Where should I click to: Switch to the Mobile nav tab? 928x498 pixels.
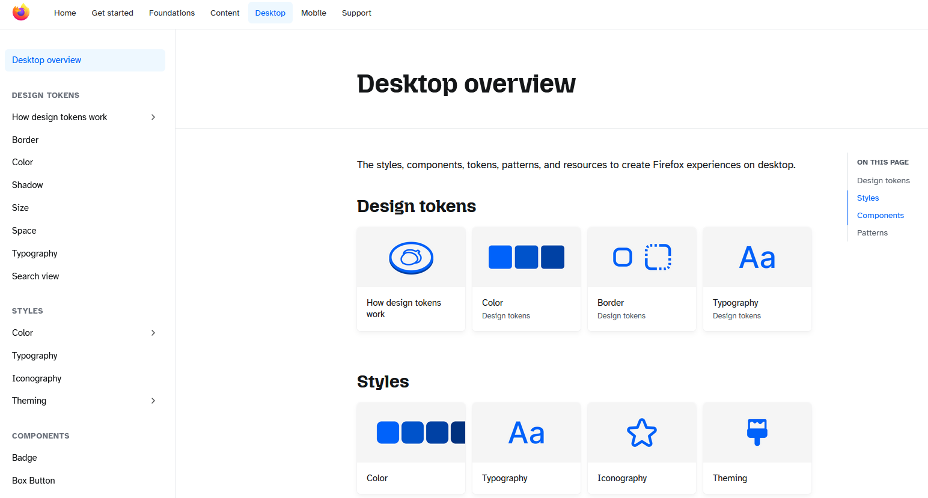[313, 13]
